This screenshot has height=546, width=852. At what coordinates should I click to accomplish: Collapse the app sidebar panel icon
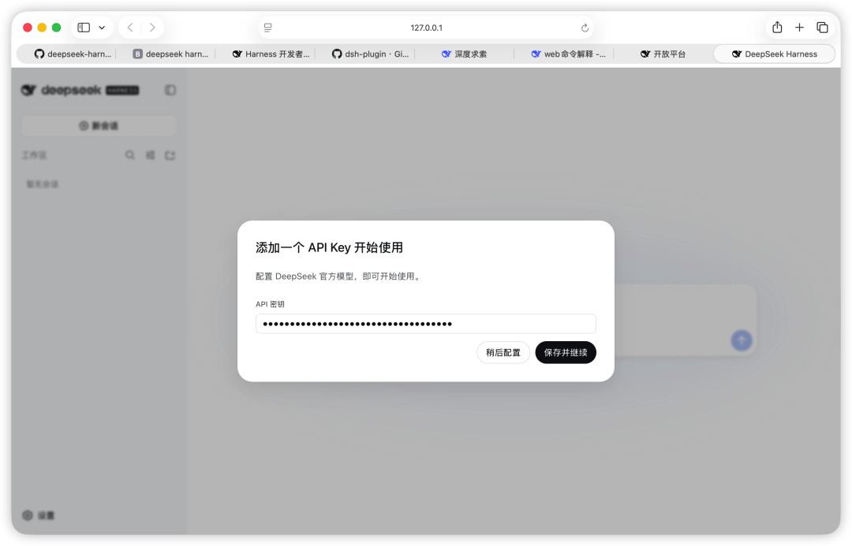click(x=170, y=90)
